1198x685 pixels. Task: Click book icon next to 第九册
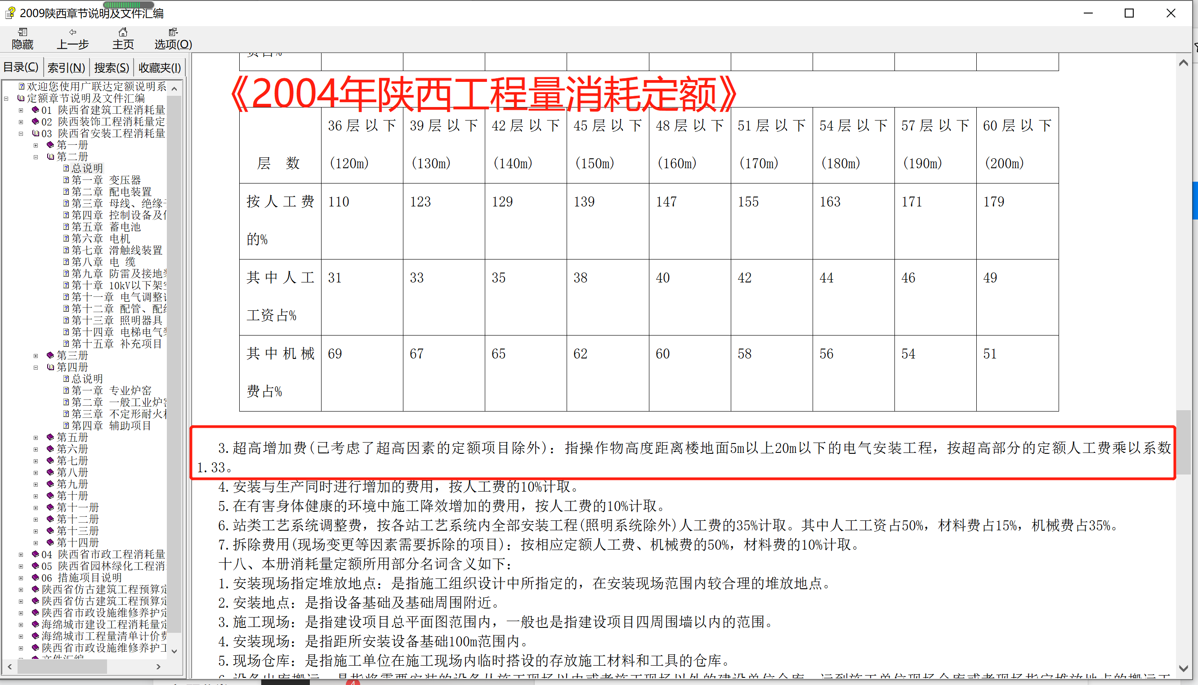[x=50, y=484]
